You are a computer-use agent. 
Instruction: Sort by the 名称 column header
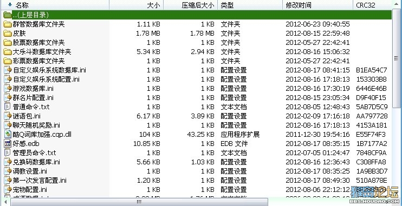tap(55, 5)
